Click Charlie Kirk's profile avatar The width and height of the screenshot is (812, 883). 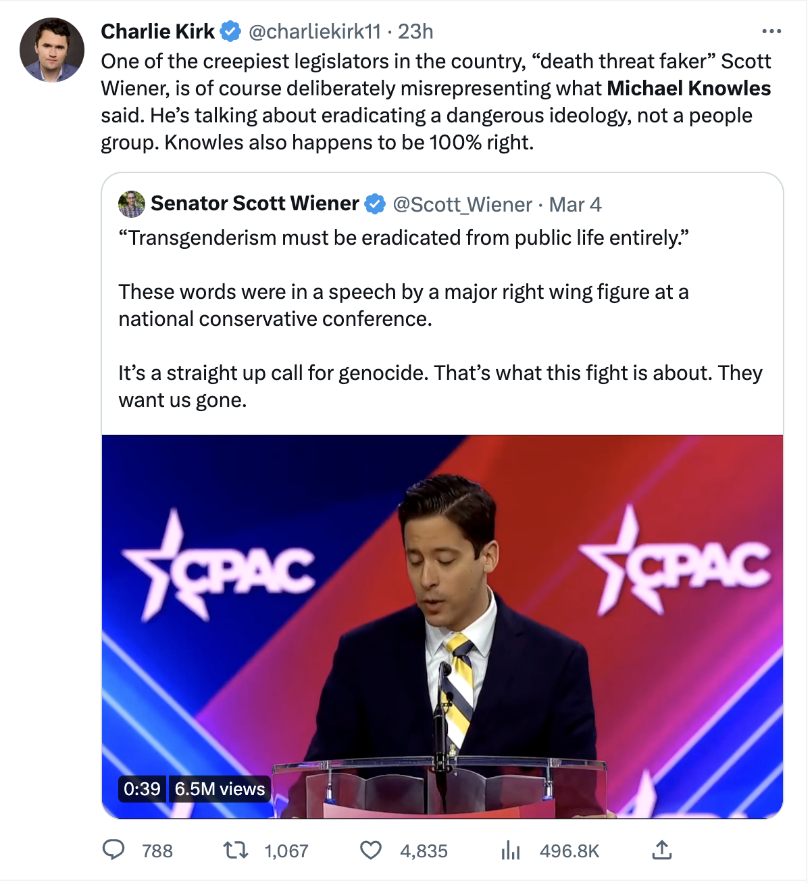coord(52,51)
